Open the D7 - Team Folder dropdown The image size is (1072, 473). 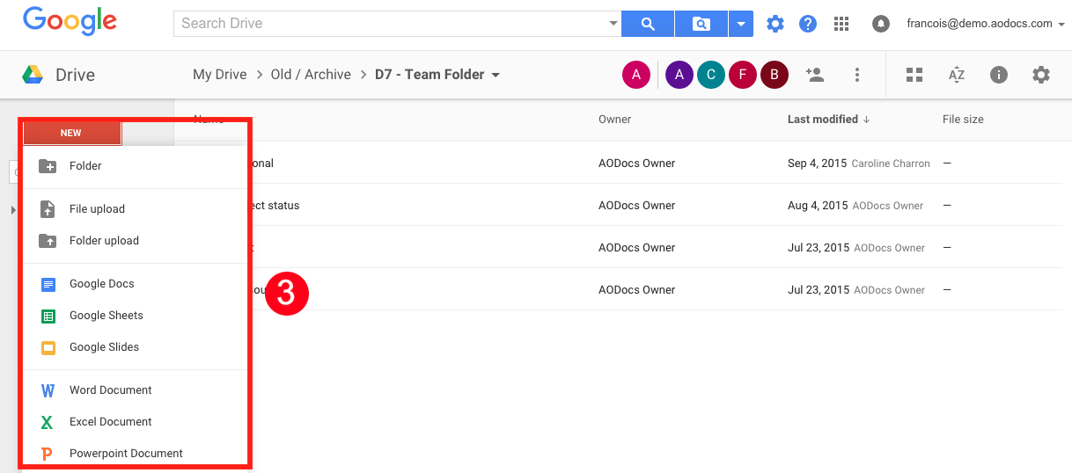coord(437,75)
